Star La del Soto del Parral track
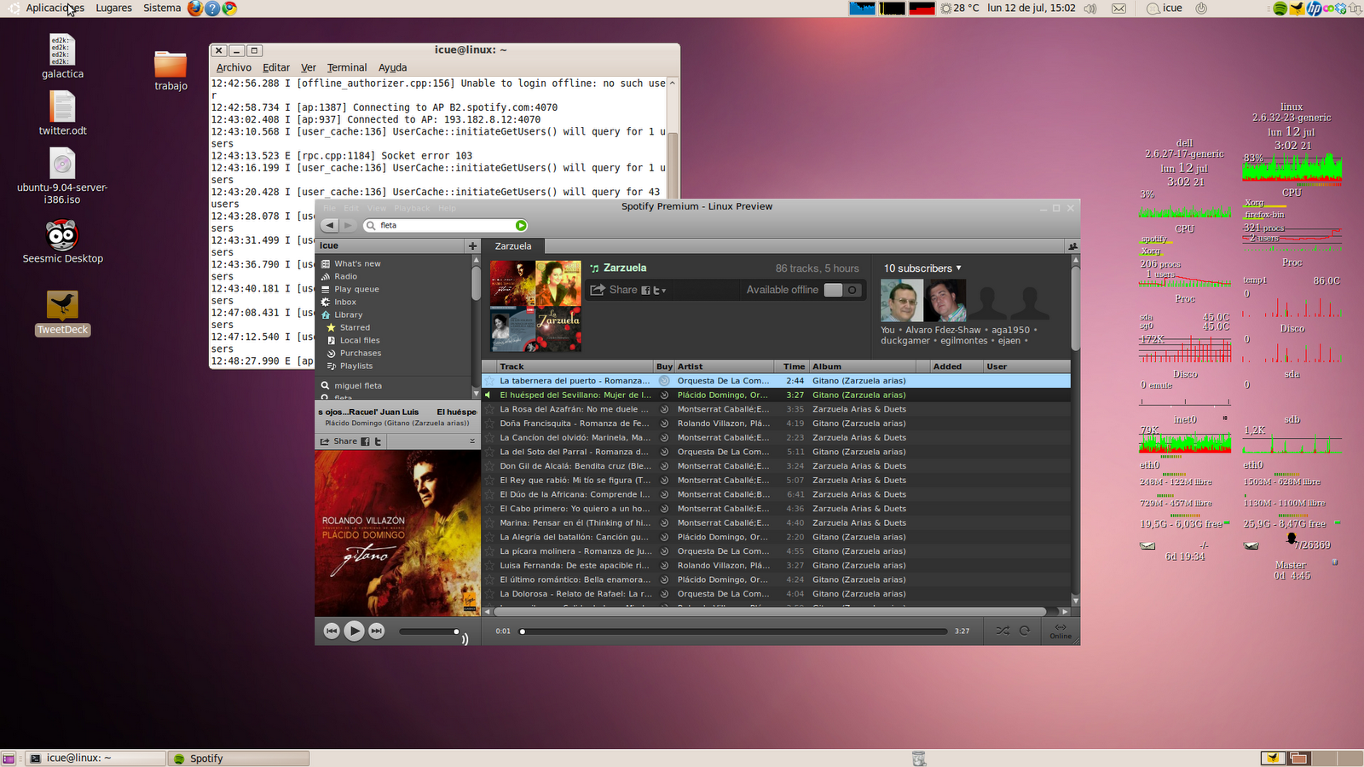The height and width of the screenshot is (767, 1364). pyautogui.click(x=490, y=452)
